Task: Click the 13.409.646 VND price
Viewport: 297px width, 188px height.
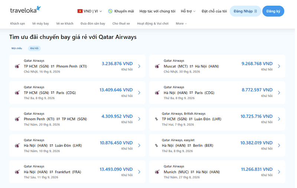Action: [116, 90]
